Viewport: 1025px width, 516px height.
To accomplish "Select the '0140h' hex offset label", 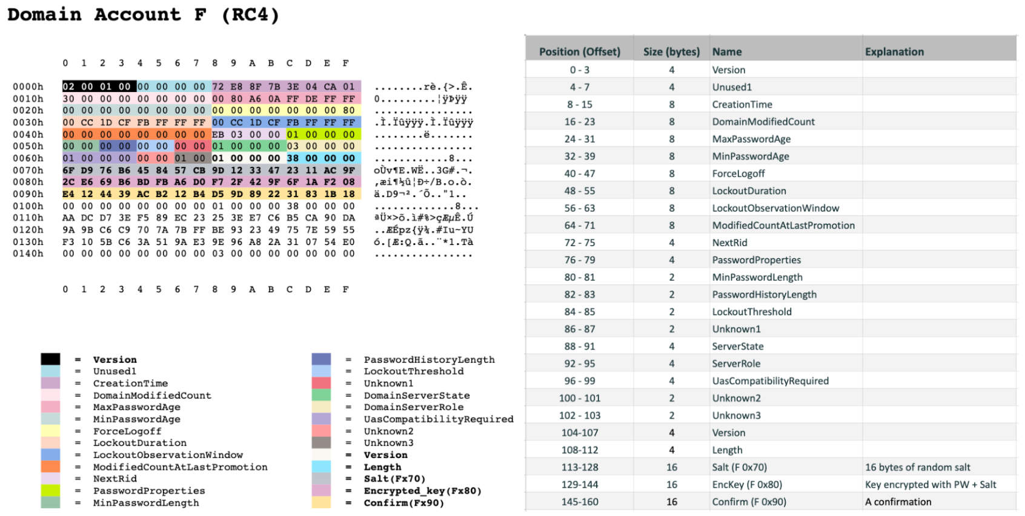I will 28,253.
